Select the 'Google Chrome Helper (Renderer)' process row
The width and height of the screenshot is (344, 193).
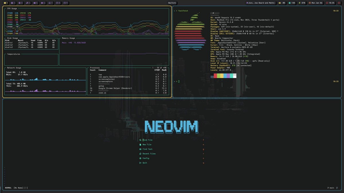coord(128,88)
